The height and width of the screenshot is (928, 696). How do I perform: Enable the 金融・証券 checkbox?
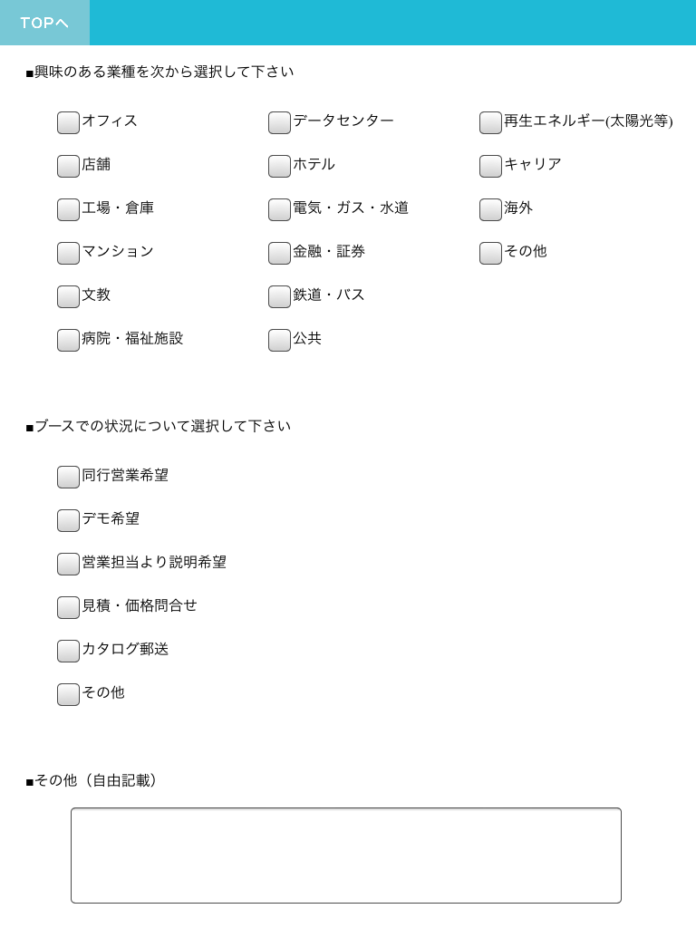click(279, 253)
